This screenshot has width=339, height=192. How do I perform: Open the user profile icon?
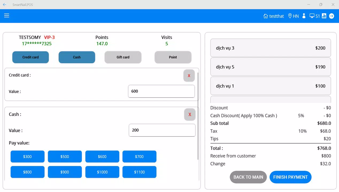pos(304,16)
